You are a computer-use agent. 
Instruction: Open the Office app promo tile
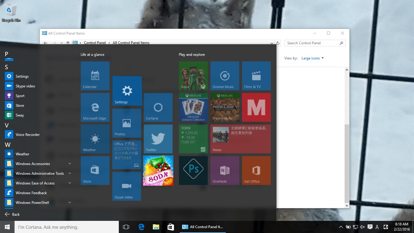(127, 155)
